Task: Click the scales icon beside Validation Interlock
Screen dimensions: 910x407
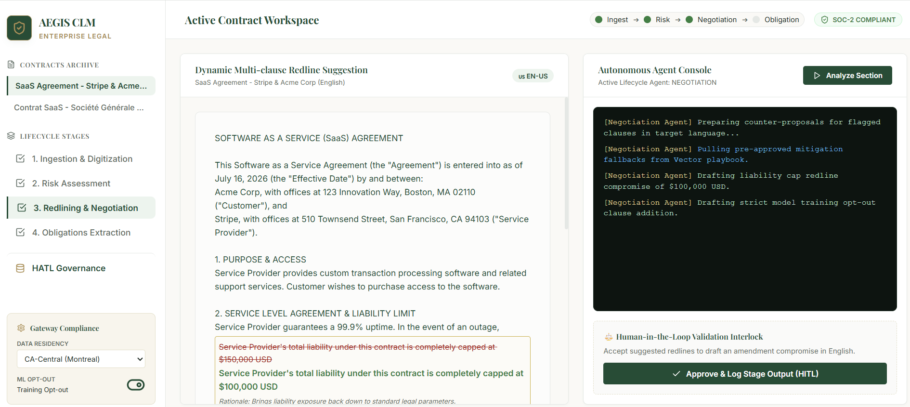Action: (x=609, y=337)
